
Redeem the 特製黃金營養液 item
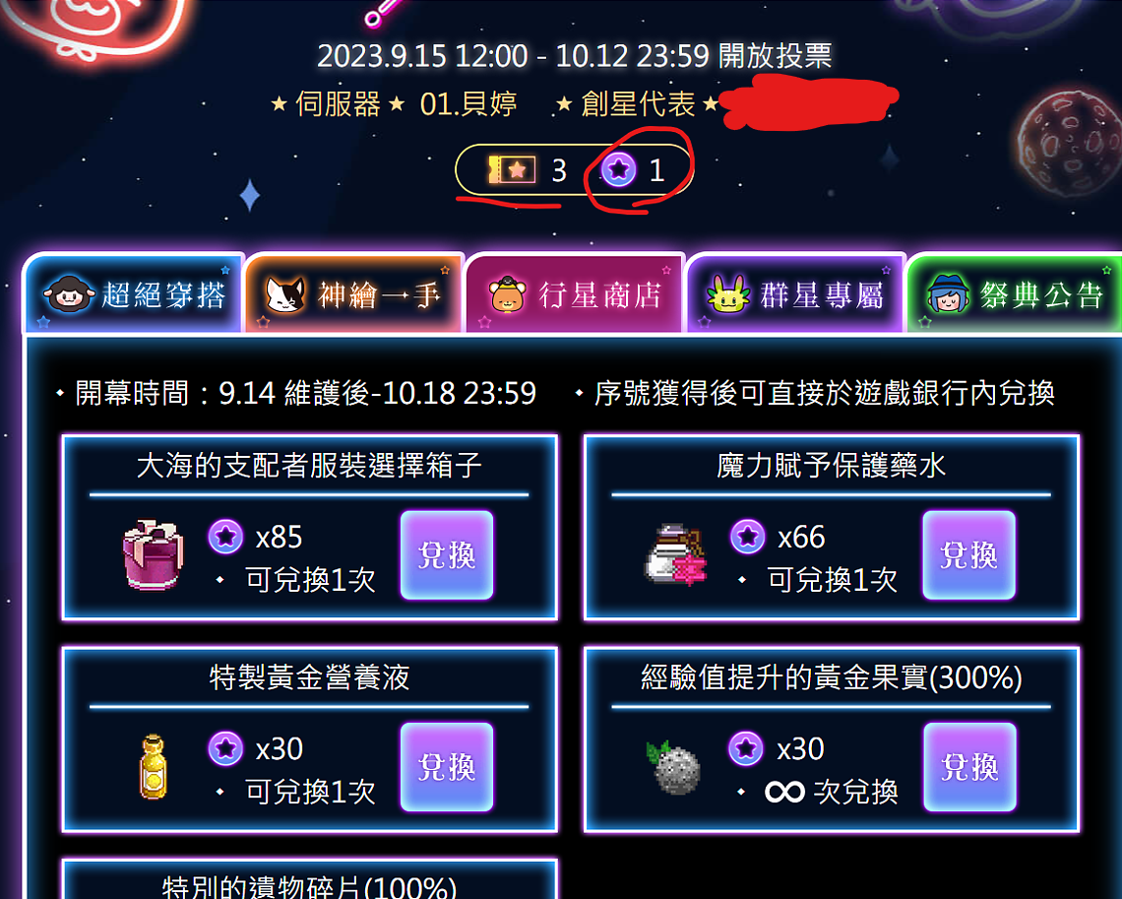447,767
